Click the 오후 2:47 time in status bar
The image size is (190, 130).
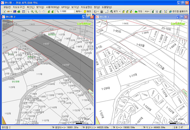[x=178, y=127]
